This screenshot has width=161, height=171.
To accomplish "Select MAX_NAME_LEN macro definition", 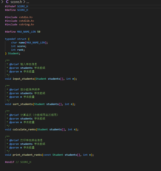I will [23, 32].
